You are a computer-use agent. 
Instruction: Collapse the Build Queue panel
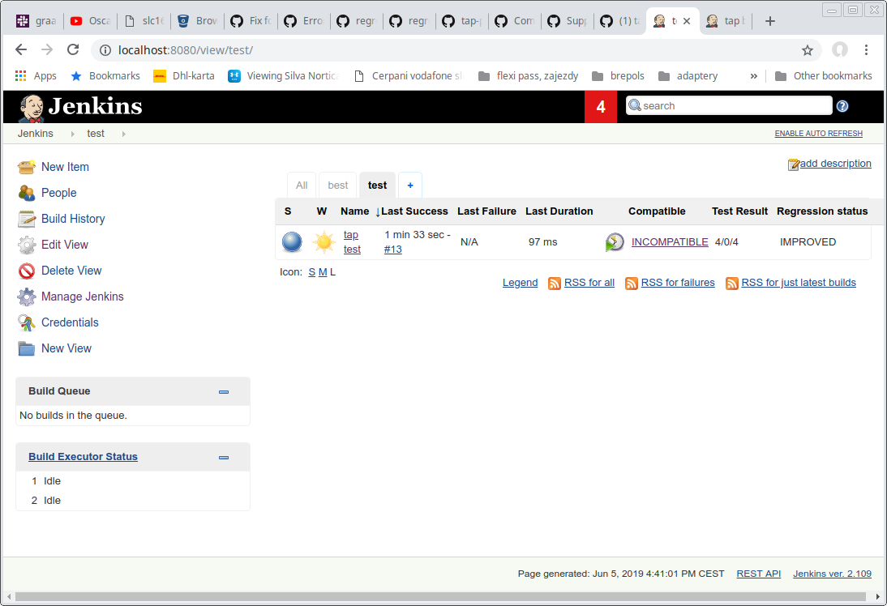(223, 391)
